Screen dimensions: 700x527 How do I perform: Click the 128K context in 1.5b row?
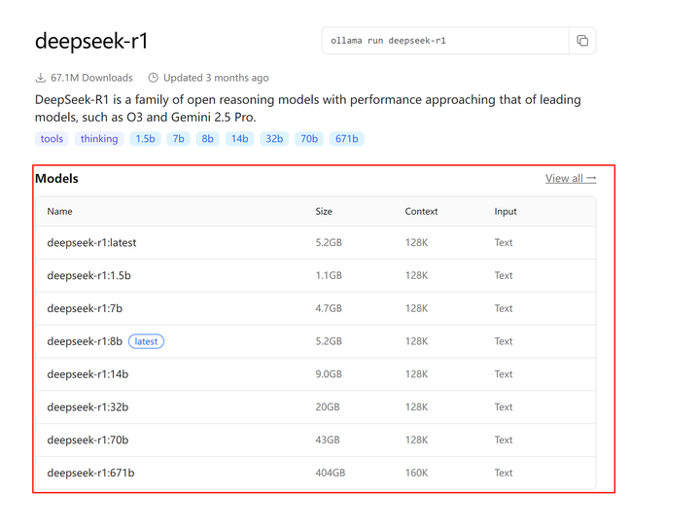416,275
